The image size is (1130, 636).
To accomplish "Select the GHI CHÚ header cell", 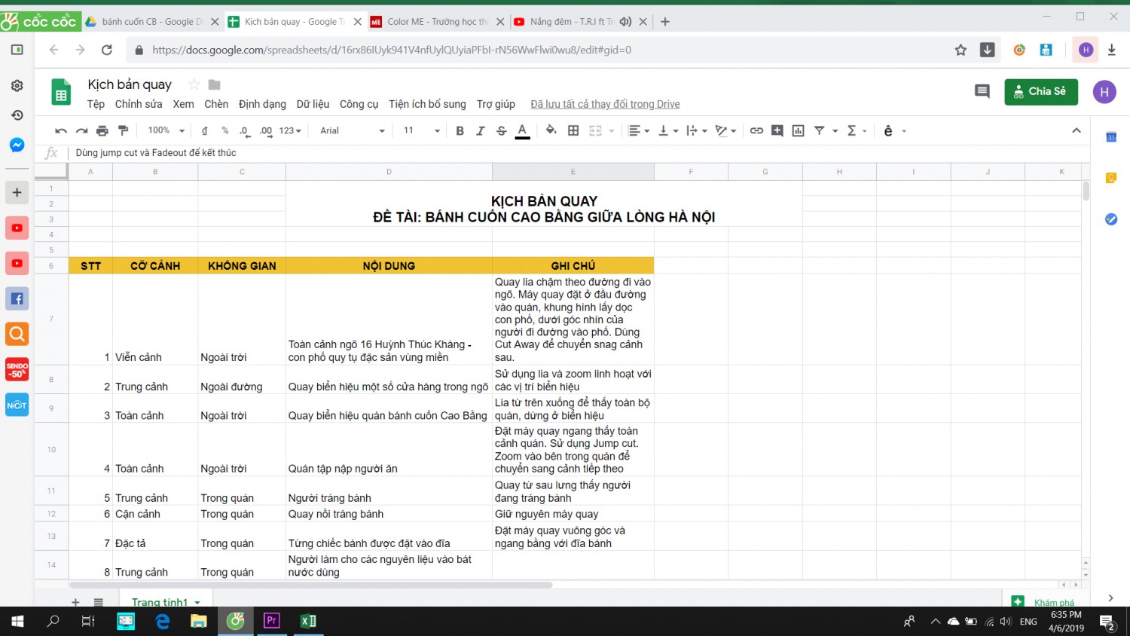I will pyautogui.click(x=573, y=265).
